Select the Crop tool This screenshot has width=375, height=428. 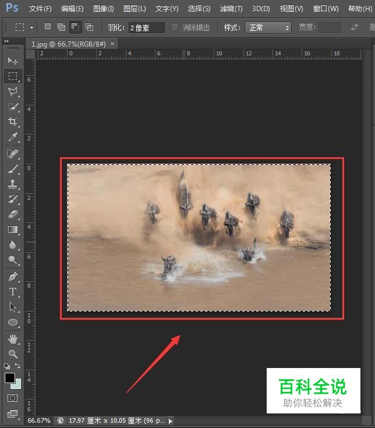pos(13,121)
